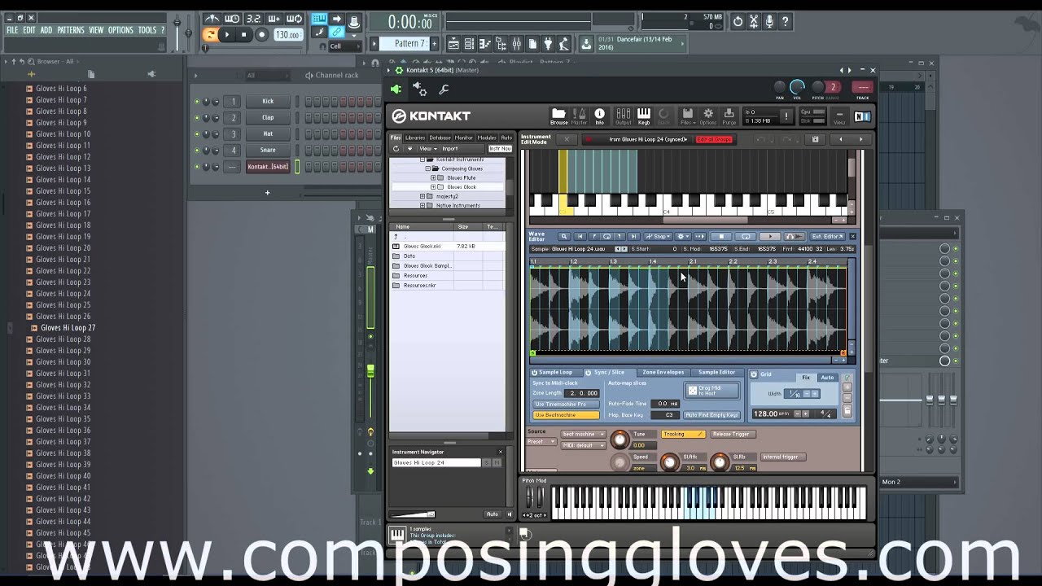Open Ext. Editor button

coord(825,236)
